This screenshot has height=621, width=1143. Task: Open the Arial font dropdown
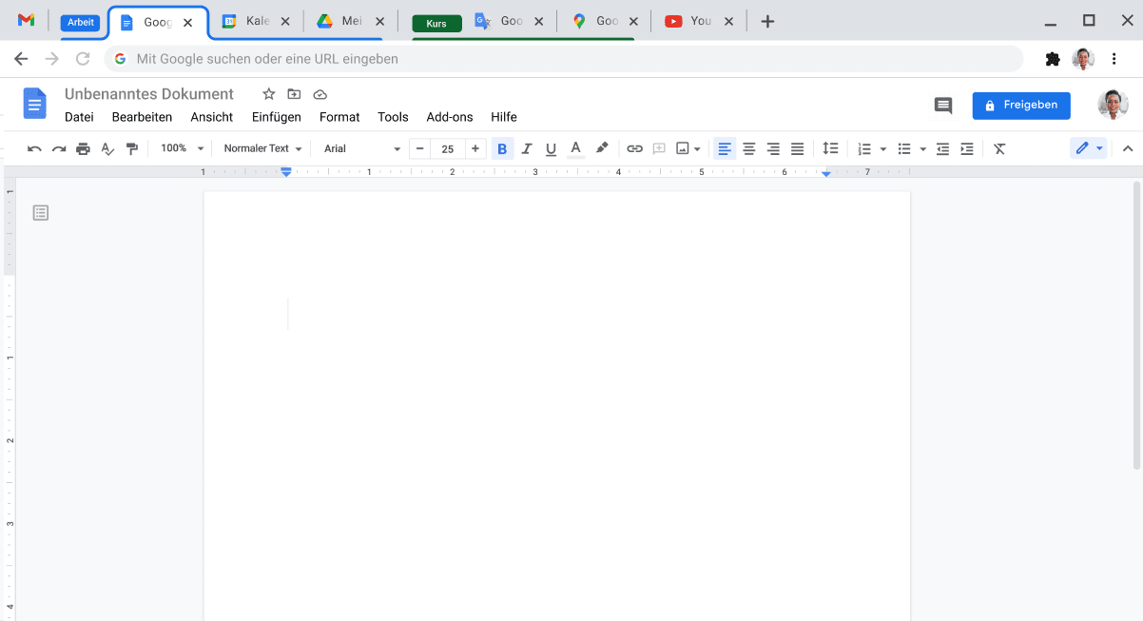point(361,149)
